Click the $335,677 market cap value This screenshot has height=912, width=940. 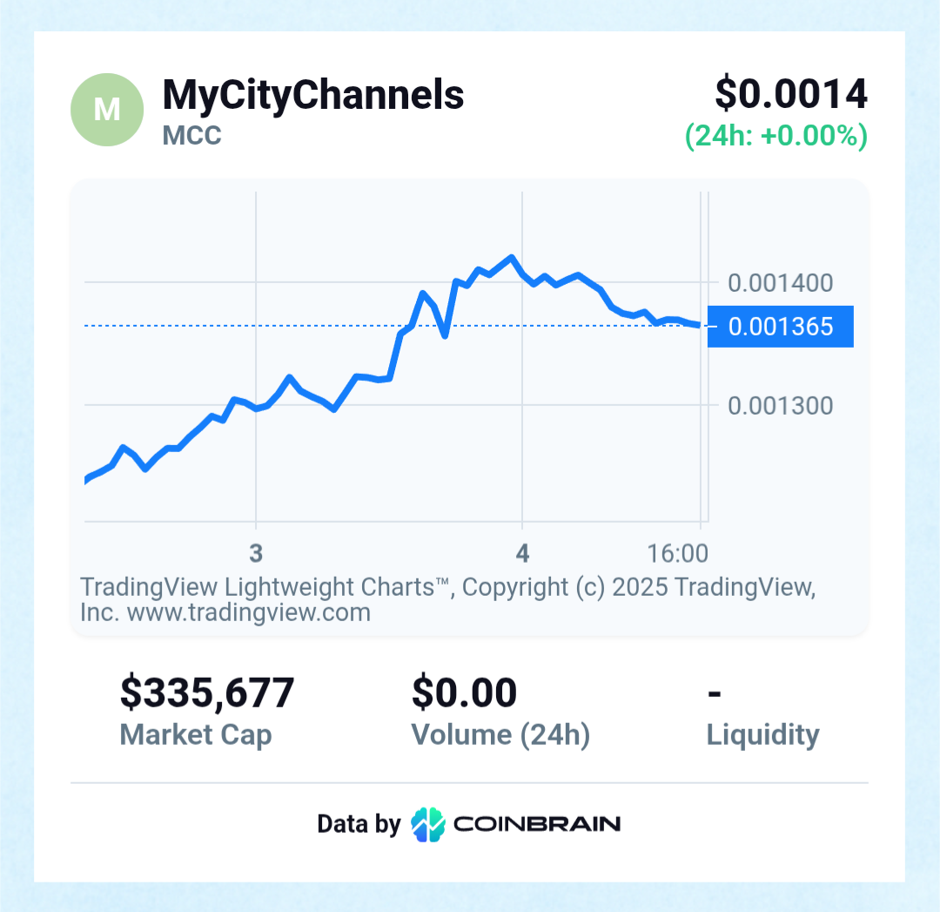[207, 693]
